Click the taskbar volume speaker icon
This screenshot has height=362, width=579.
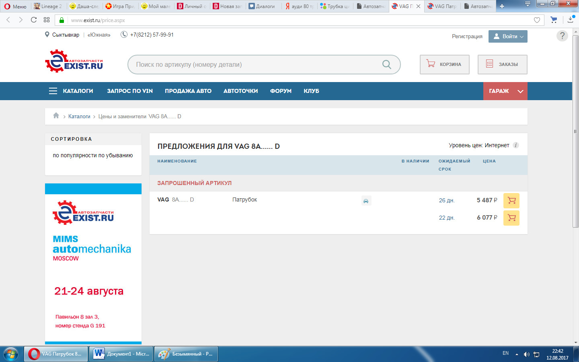point(526,354)
